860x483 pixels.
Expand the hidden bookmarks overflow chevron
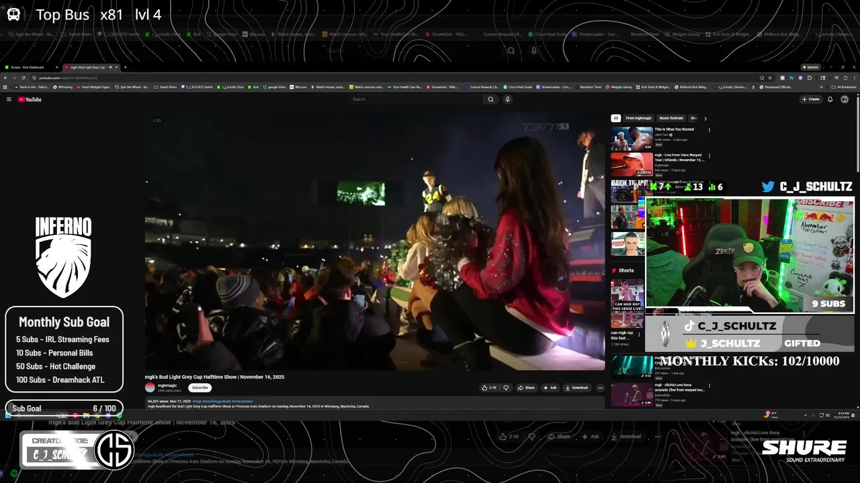pyautogui.click(x=821, y=87)
